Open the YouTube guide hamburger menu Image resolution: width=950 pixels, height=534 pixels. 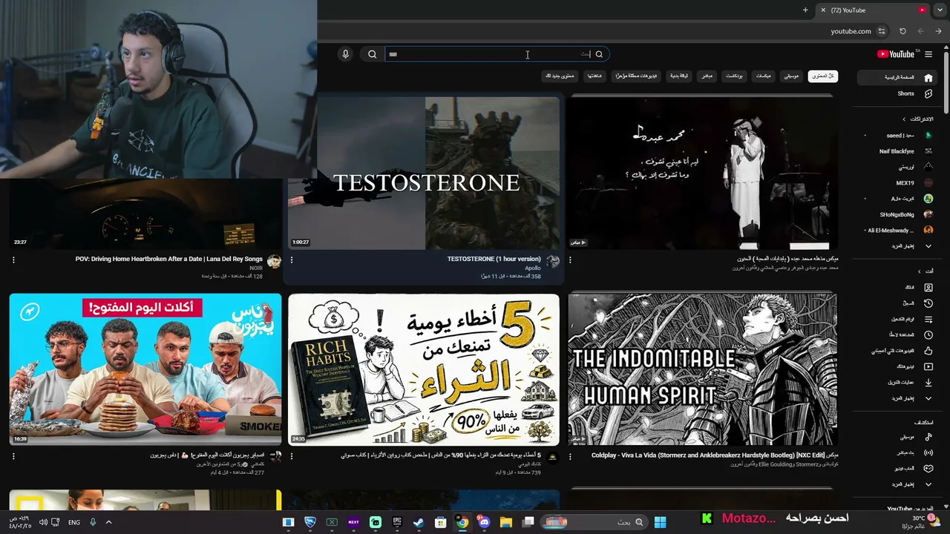coord(928,54)
